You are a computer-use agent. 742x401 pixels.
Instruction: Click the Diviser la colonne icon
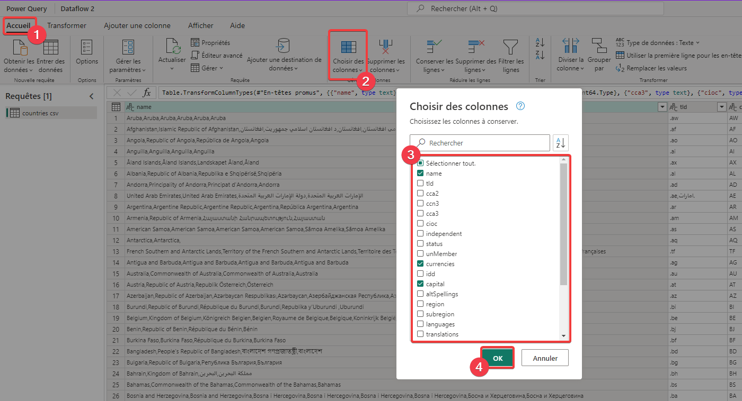(x=570, y=47)
